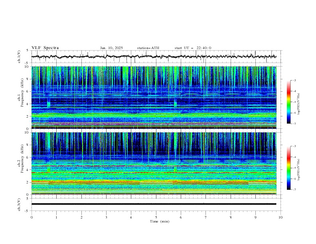Click the 'ch.1(V)' waveform axis label
This screenshot has height=244, width=316.
[19, 57]
